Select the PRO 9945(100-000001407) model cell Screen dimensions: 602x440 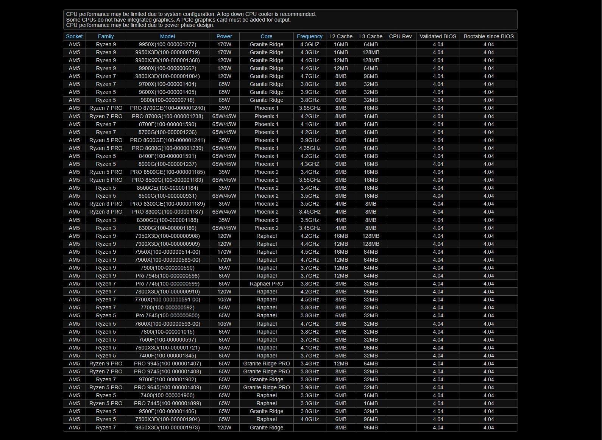coord(167,364)
